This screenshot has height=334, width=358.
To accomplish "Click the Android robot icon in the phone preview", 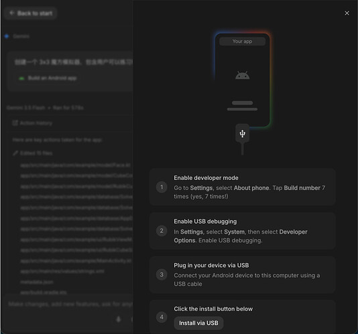I will [x=242, y=76].
